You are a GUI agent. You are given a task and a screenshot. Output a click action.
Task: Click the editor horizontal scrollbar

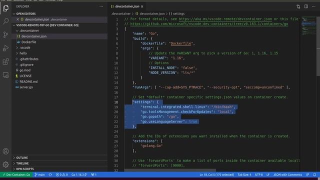(x=170, y=170)
